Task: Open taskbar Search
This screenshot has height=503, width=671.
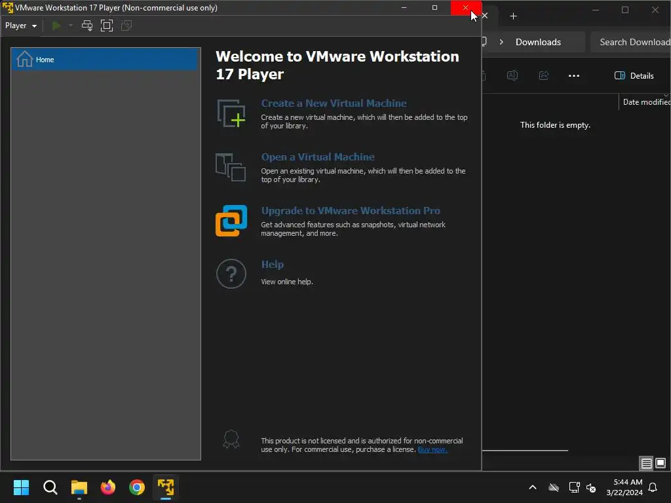Action: point(50,487)
